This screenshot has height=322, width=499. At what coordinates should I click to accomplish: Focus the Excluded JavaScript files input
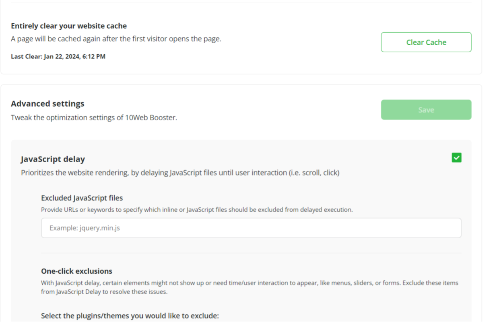pos(251,228)
